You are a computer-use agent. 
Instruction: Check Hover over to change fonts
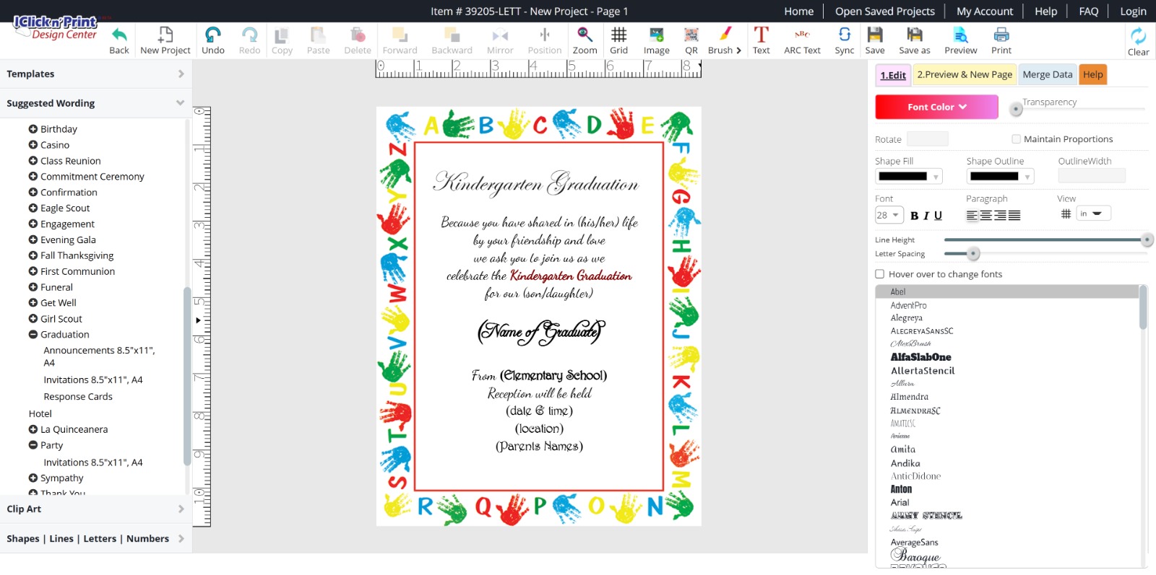[880, 274]
